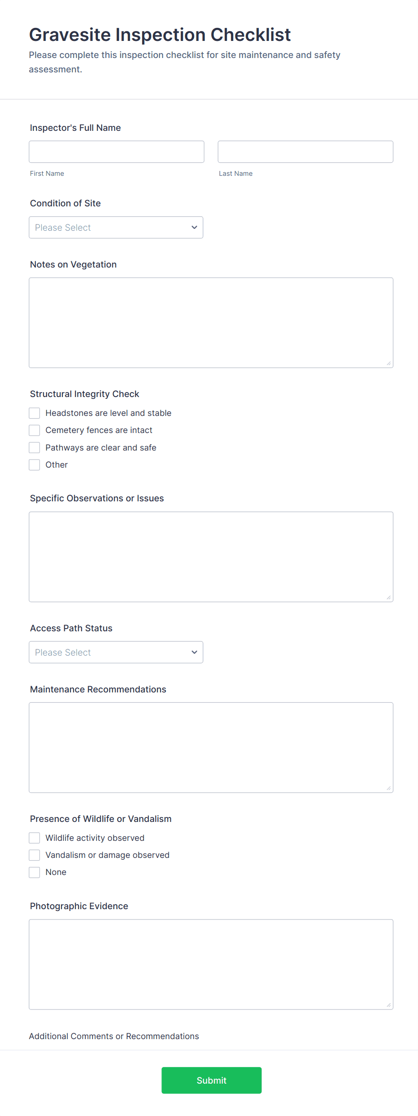Click the First Name input field
This screenshot has width=418, height=1116.
[x=116, y=152]
